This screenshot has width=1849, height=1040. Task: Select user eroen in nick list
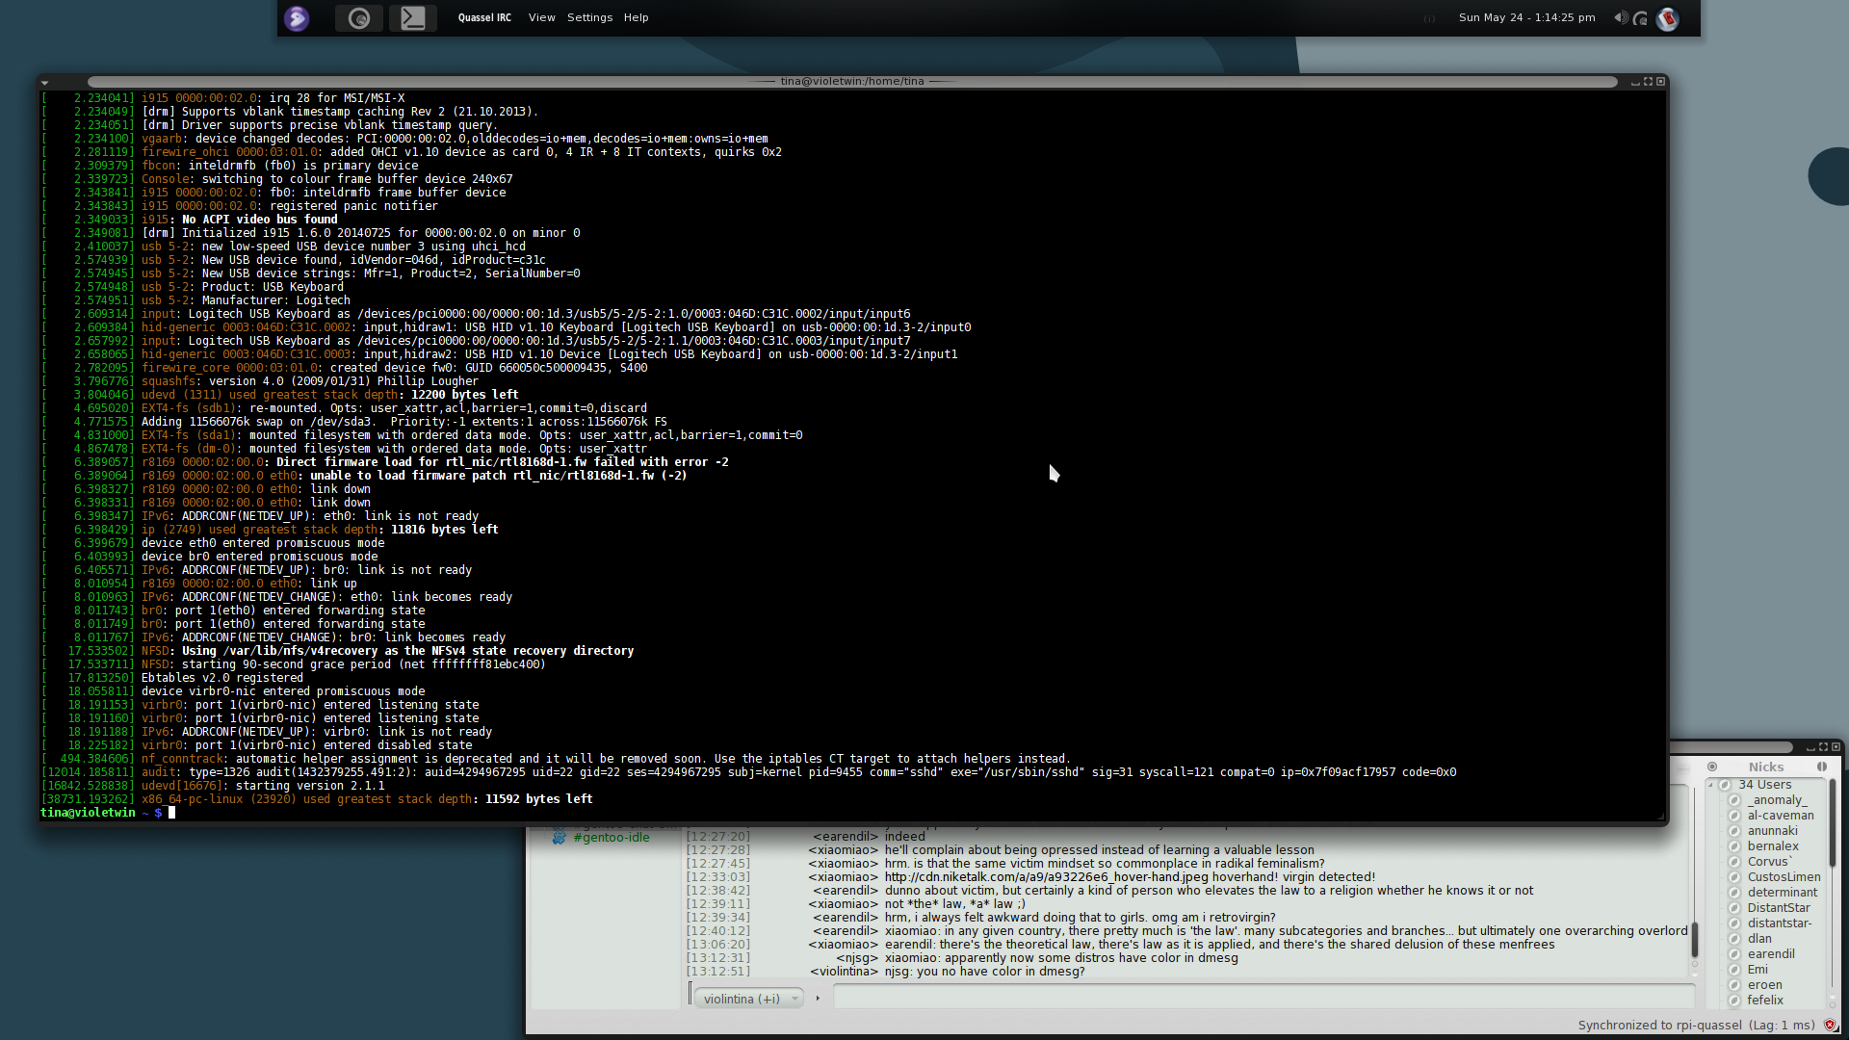pyautogui.click(x=1764, y=985)
